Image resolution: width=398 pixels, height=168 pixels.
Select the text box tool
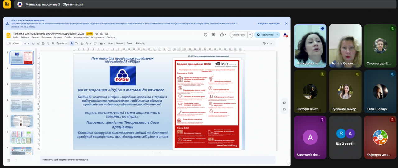click(77, 43)
